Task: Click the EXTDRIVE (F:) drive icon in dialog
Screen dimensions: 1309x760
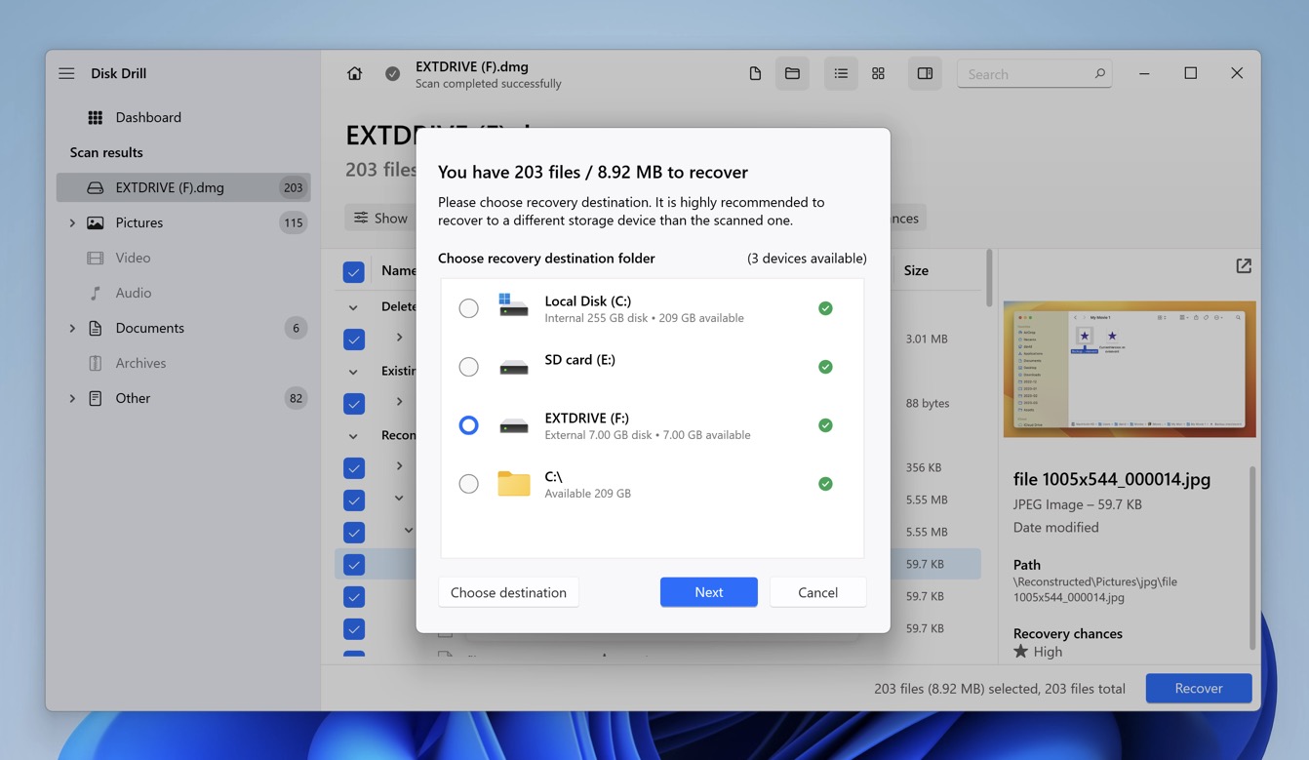Action: (513, 425)
